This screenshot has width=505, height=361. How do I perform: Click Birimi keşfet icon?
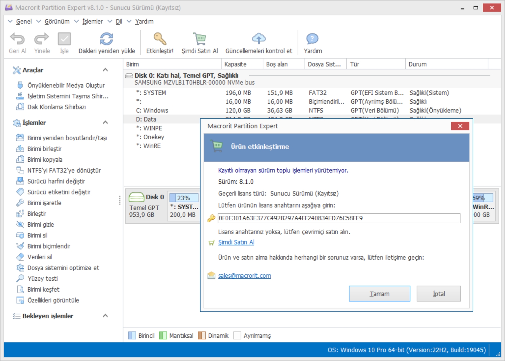20,289
